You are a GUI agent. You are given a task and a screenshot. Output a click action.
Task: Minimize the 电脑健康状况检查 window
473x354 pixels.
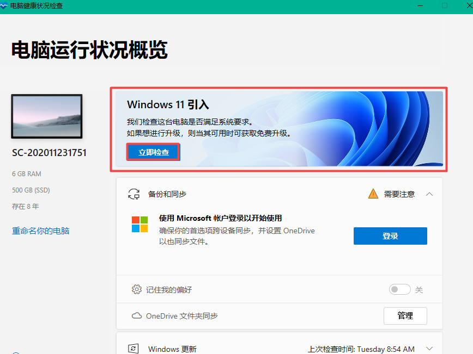(420, 6)
